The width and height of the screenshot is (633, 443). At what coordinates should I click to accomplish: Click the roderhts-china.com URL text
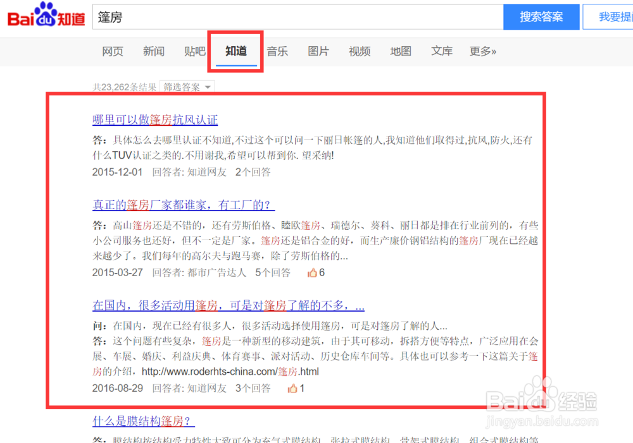tap(230, 372)
